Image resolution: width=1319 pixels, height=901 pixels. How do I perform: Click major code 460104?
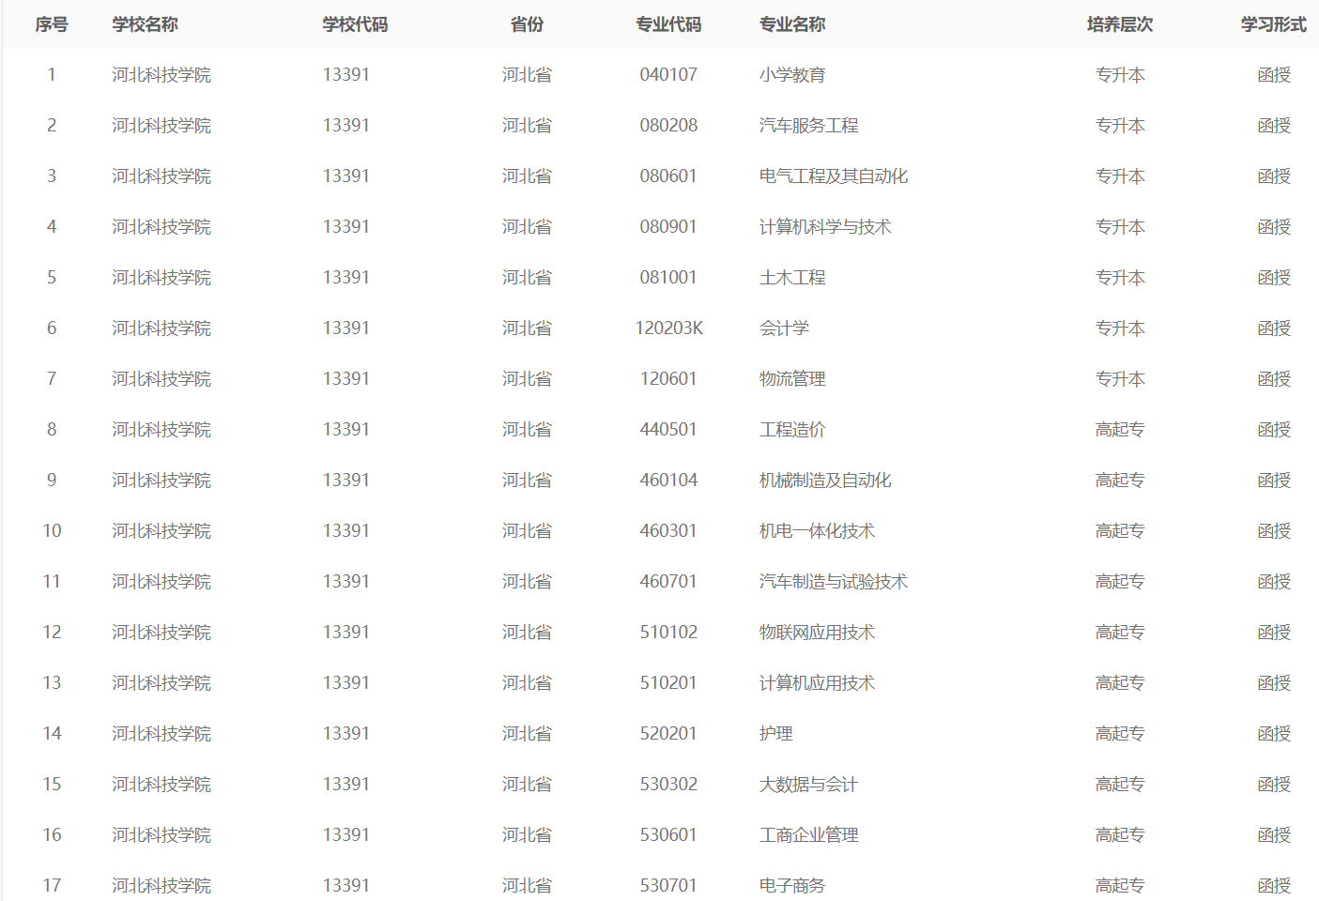668,481
